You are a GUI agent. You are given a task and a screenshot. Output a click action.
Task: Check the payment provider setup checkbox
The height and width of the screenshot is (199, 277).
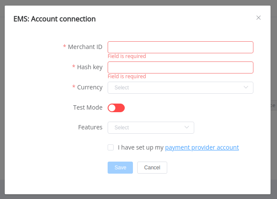pos(111,147)
